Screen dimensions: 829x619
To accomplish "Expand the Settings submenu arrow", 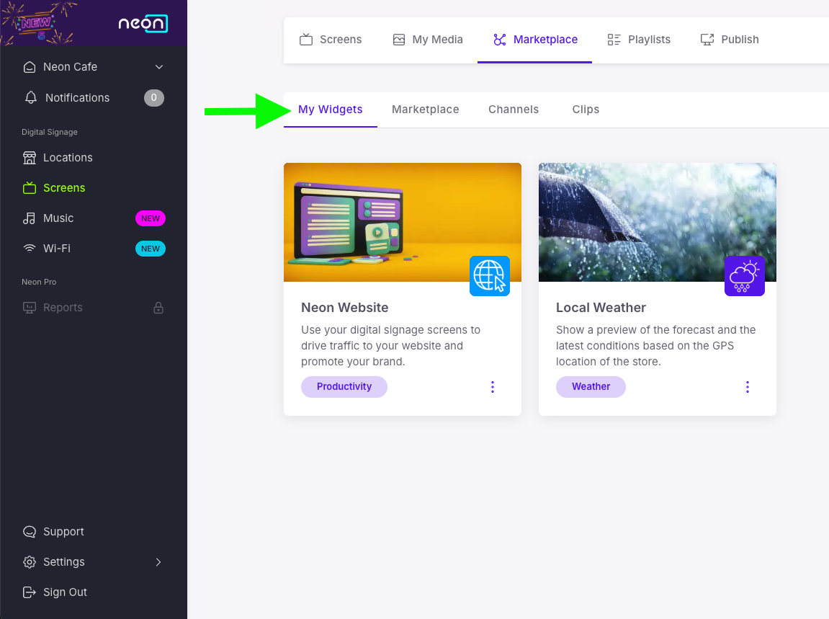I will (158, 562).
